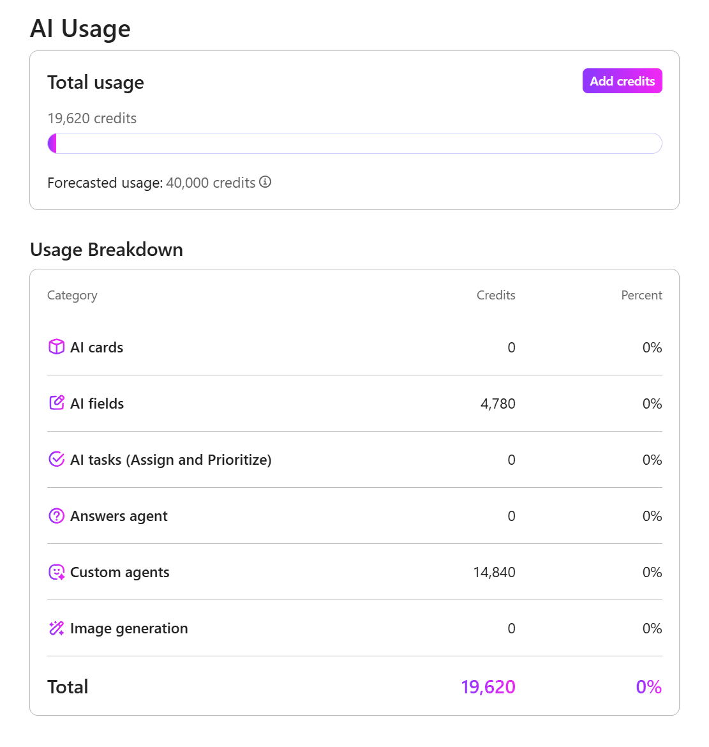Select the Category column header

click(72, 295)
